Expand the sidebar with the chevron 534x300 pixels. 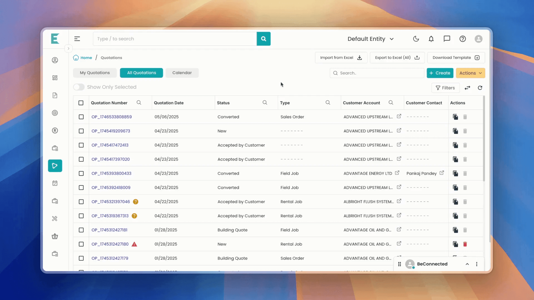[x=68, y=49]
